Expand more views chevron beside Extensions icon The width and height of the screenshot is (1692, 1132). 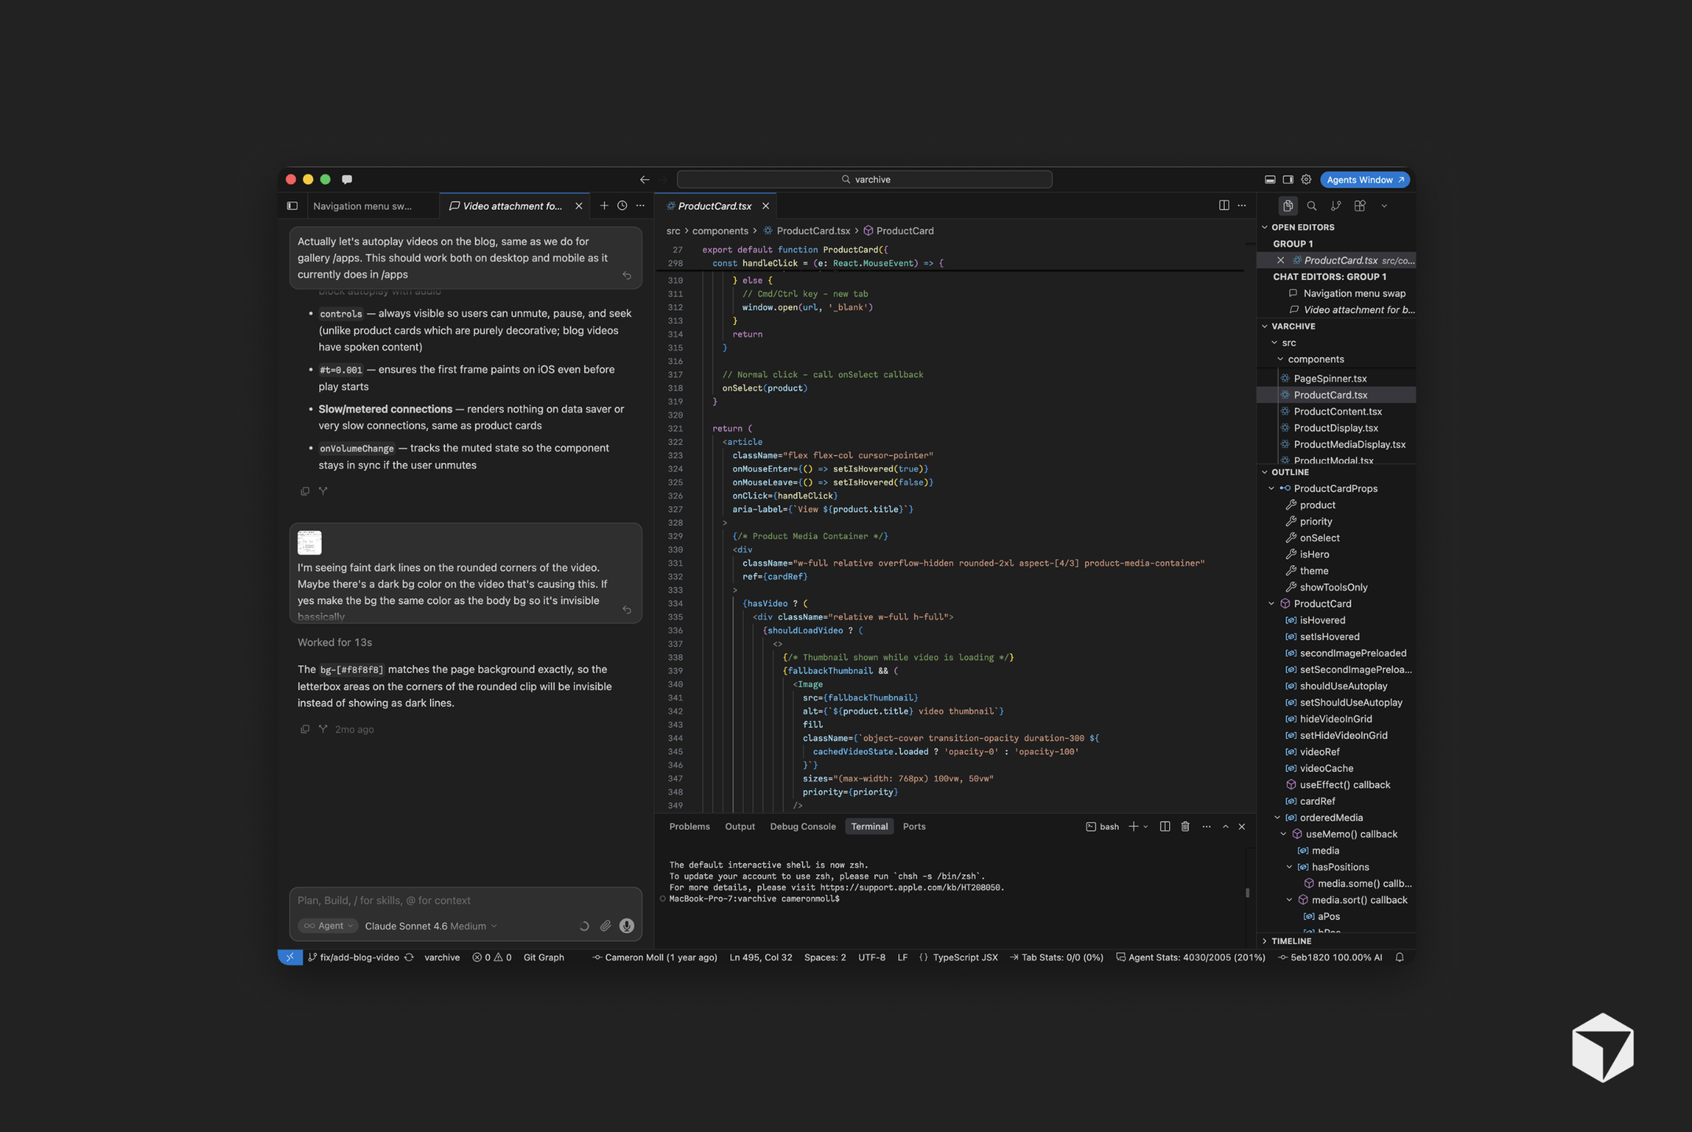click(x=1384, y=206)
